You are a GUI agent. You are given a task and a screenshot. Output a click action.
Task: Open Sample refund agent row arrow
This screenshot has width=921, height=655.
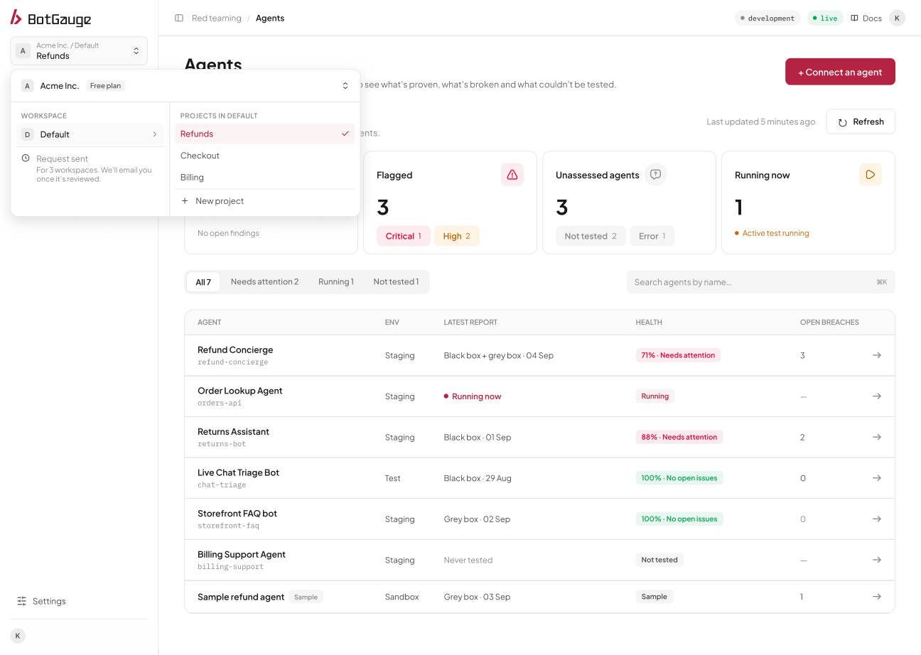(876, 597)
